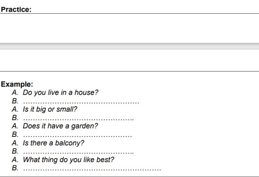The image size is (259, 177).
Task: Click blank area below Practice heading
Action: (x=129, y=28)
